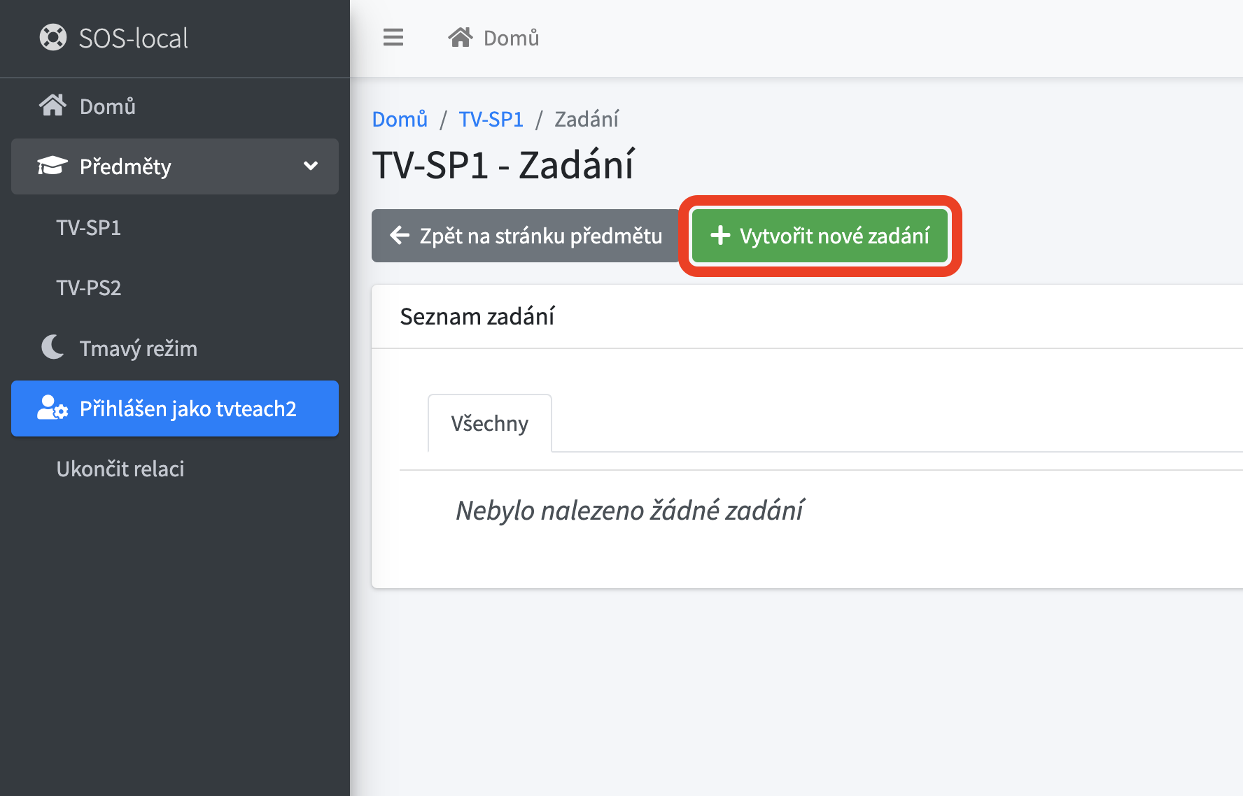Click the plus icon for new assignment
The width and height of the screenshot is (1243, 796).
tap(720, 236)
